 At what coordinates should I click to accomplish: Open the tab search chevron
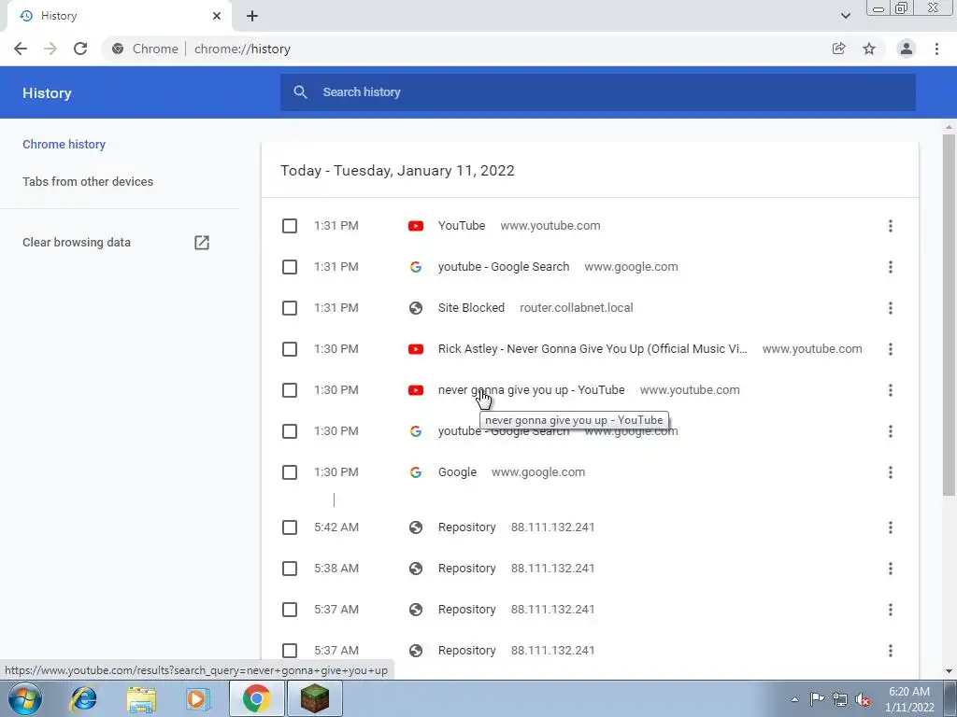[845, 16]
